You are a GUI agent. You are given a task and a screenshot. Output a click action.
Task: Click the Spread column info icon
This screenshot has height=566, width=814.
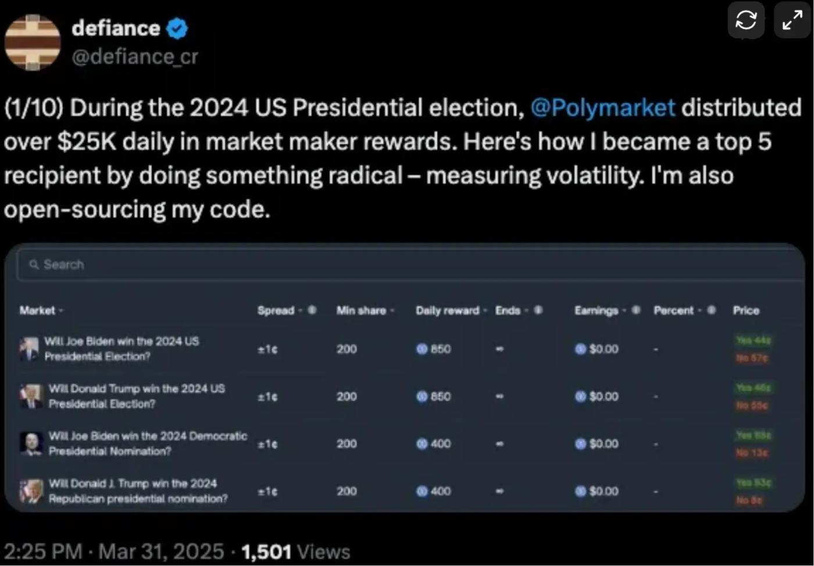pyautogui.click(x=312, y=310)
